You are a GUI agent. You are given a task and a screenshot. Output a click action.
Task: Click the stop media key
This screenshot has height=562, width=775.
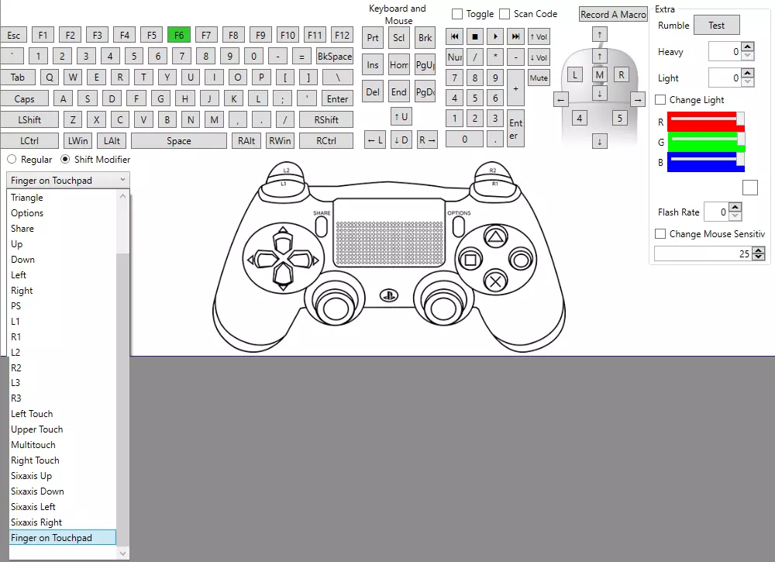[x=475, y=36]
